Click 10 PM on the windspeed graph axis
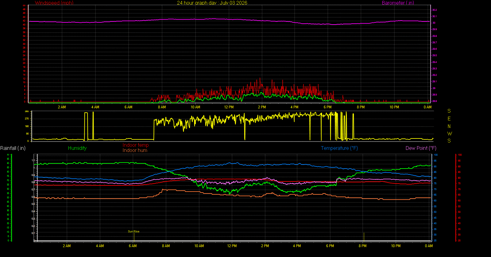This screenshot has width=491, height=257. (394, 107)
